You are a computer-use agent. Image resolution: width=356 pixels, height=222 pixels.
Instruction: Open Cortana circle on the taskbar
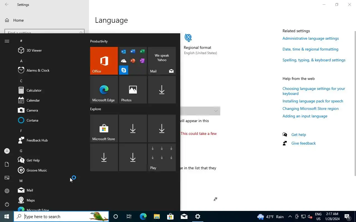click(x=116, y=216)
